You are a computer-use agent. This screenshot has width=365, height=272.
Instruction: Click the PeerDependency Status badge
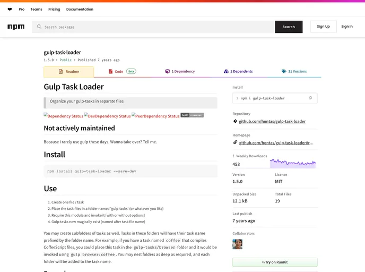[155, 116]
